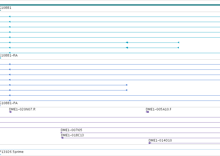Select the DME1-007I05 feature label

pos(71,130)
